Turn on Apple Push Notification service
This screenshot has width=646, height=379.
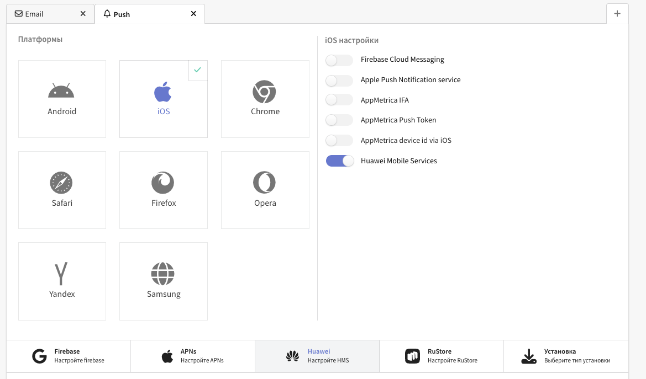pos(339,80)
